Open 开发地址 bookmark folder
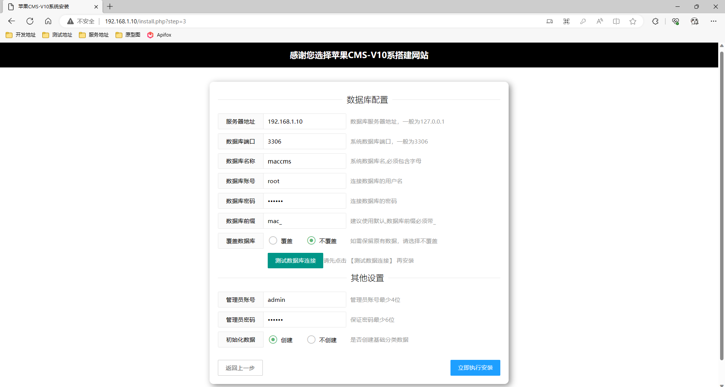The height and width of the screenshot is (387, 725). click(21, 35)
